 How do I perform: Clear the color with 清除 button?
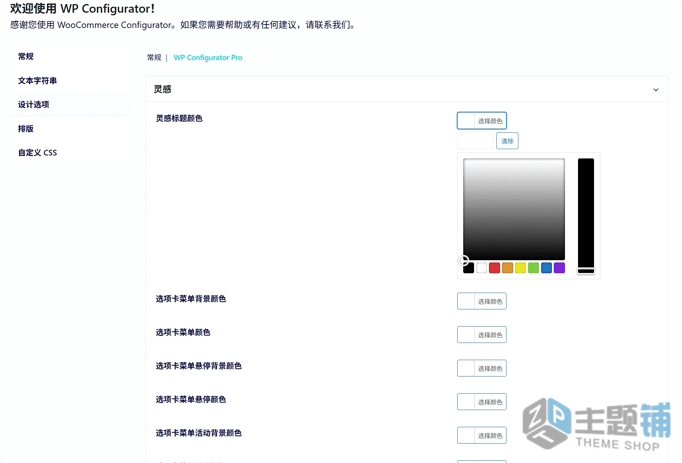[507, 141]
